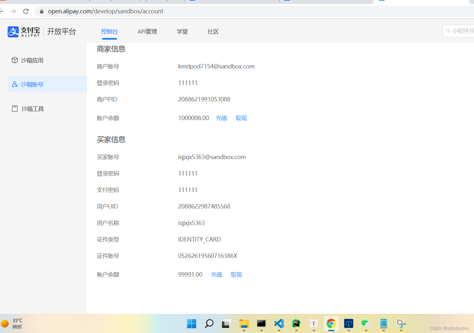Image resolution: width=474 pixels, height=333 pixels.
Task: Click 取现 next to merchant balance 1000008.00
Action: (241, 118)
